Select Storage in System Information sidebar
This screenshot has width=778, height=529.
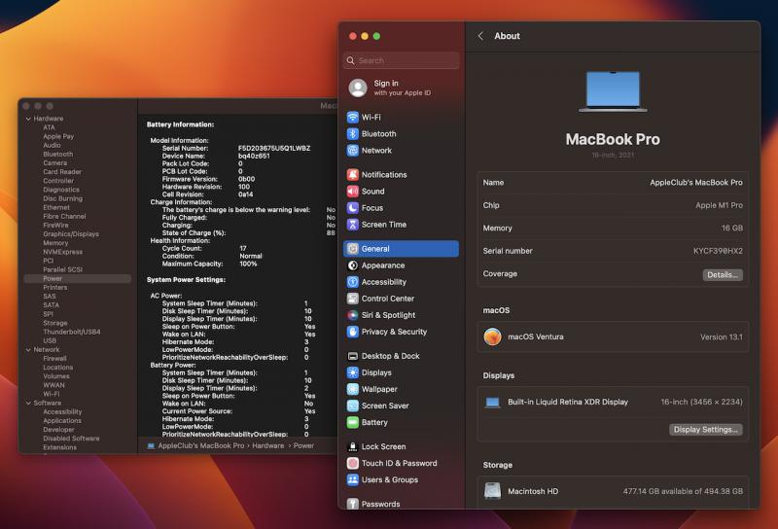(x=54, y=323)
